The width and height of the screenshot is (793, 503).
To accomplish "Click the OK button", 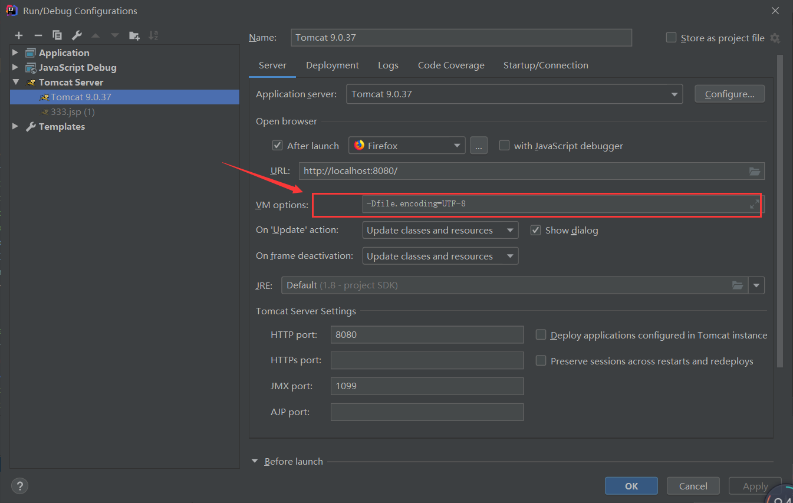I will tap(631, 486).
